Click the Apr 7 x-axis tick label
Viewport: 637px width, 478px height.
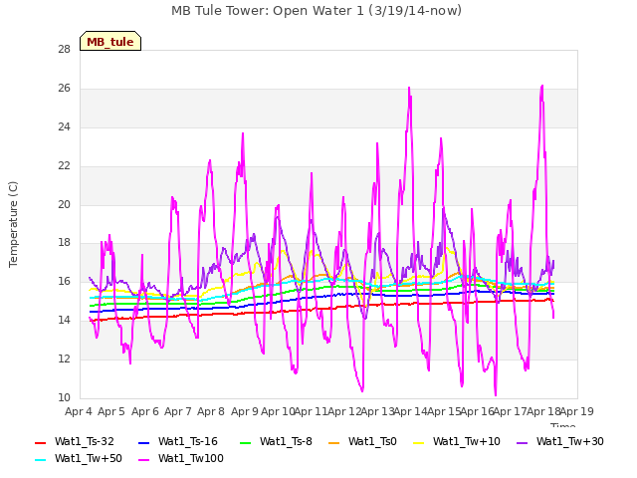click(178, 411)
